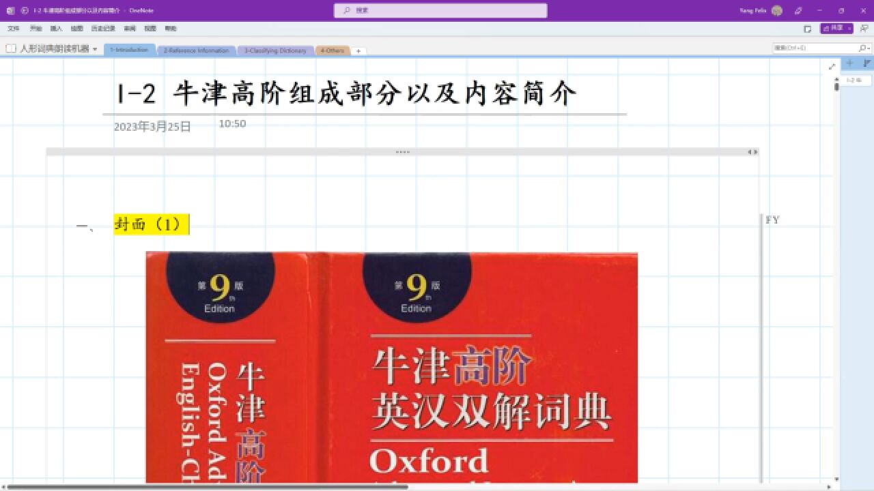Viewport: 874px width, 491px height.
Task: Expand the Share button dropdown arrow
Action: [849, 29]
